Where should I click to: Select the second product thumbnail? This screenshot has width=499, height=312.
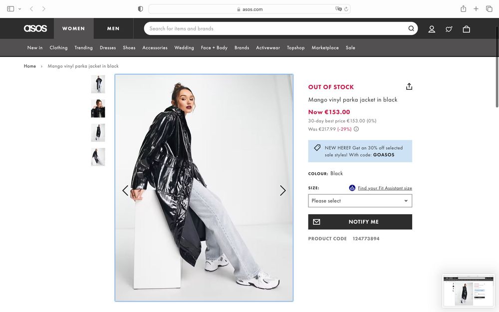98,108
